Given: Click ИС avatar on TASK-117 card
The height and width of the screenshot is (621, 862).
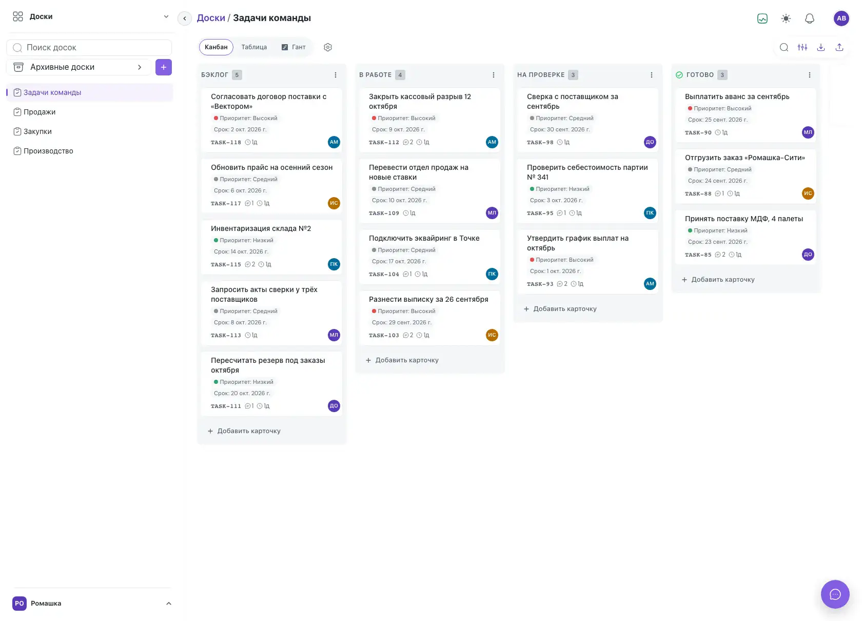Looking at the screenshot, I should 334,203.
